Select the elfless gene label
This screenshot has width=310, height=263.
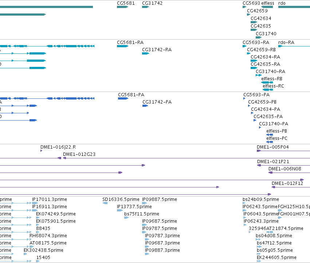tap(267, 3)
